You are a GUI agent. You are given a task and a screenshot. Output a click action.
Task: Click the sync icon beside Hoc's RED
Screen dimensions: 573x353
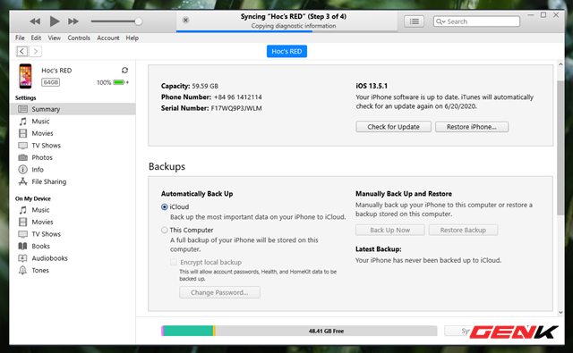click(x=124, y=70)
